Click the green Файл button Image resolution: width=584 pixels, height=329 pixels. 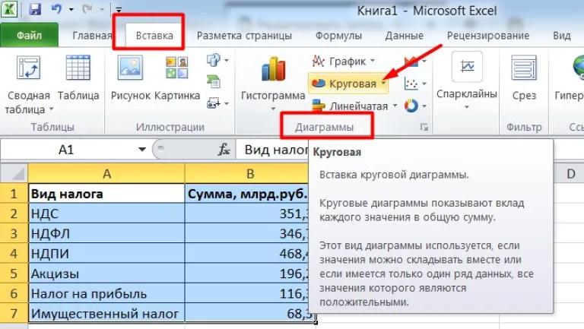click(x=29, y=36)
